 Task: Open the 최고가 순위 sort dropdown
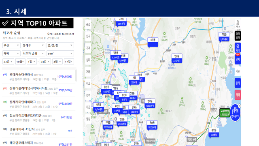pos(34,53)
